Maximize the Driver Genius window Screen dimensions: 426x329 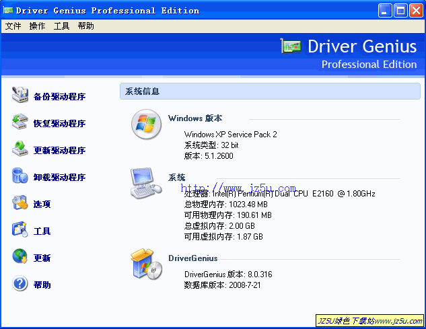(400, 11)
